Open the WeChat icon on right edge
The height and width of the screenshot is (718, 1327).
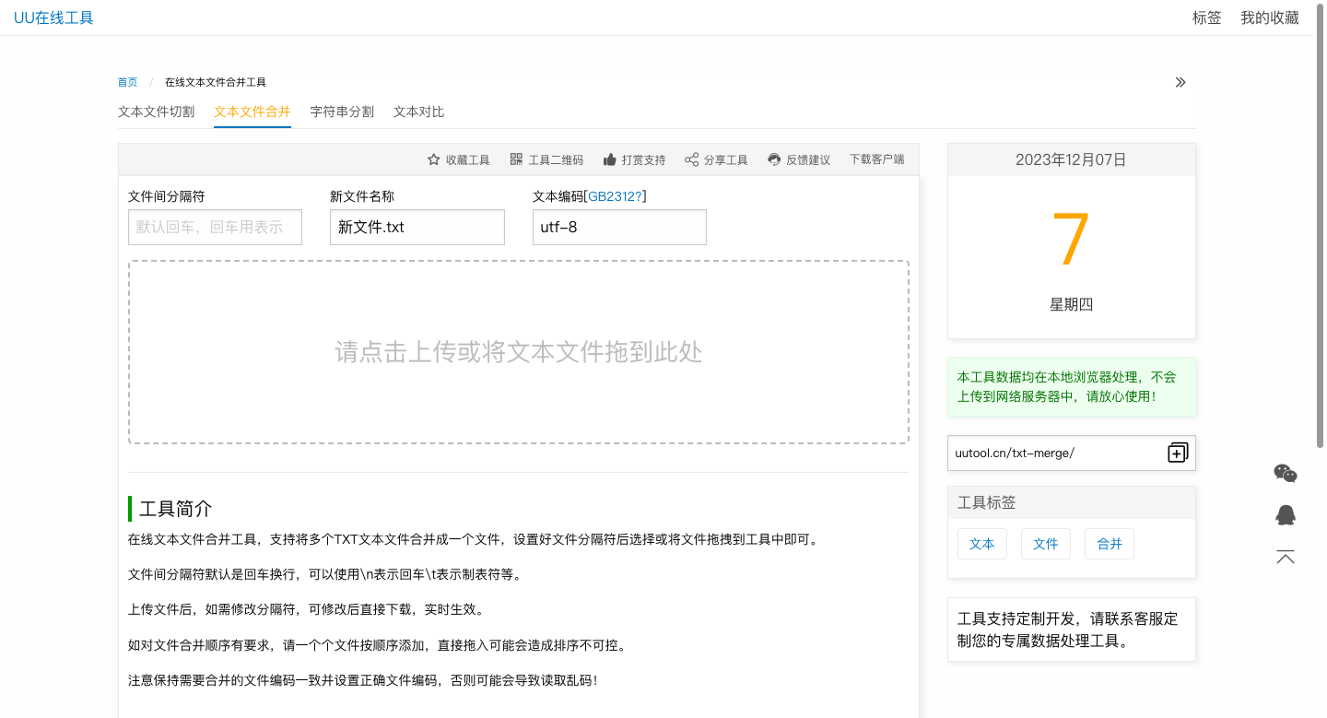[x=1286, y=474]
